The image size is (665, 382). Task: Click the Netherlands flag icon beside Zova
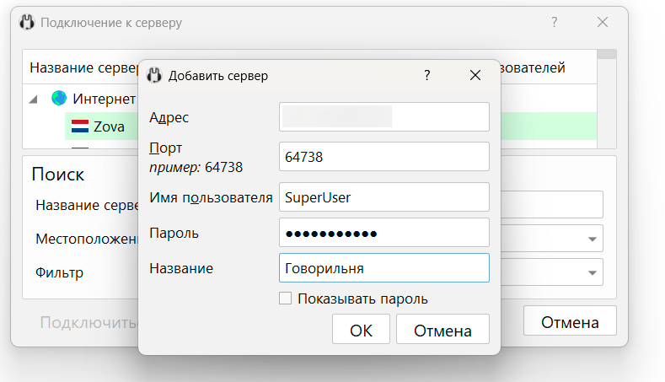point(80,126)
